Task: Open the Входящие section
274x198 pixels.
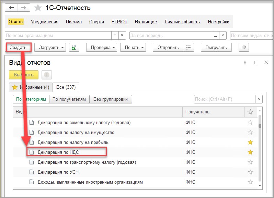Action: point(146,22)
